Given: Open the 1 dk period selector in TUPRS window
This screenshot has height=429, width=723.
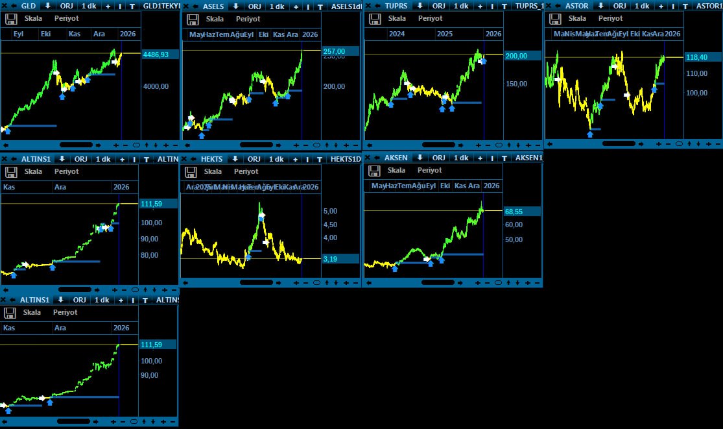Looking at the screenshot, I should point(461,6).
